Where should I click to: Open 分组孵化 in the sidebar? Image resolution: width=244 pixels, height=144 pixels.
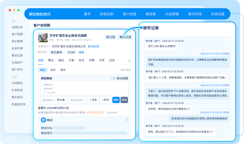pos(17,83)
